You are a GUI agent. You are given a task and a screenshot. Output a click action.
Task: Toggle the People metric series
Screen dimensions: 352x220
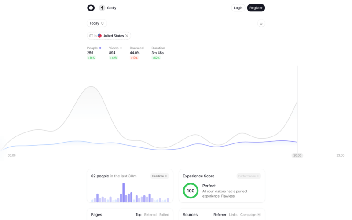pyautogui.click(x=94, y=48)
